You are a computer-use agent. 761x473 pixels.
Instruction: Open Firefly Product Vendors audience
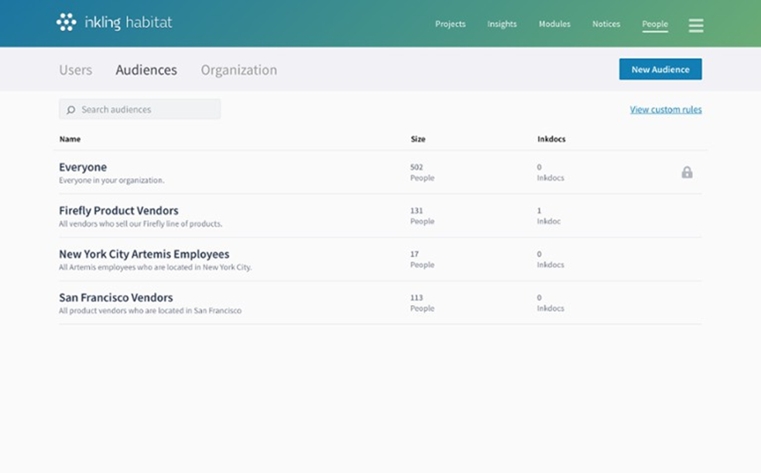pyautogui.click(x=118, y=211)
